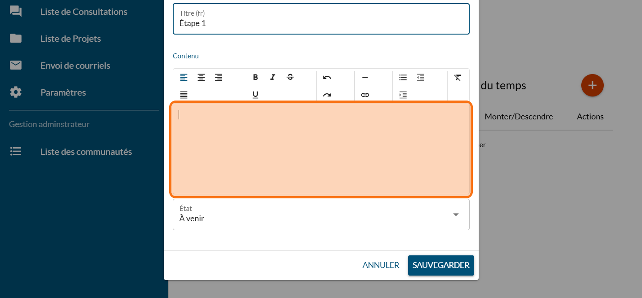Cancel with the Annuler button
The width and height of the screenshot is (642, 298).
tap(381, 265)
